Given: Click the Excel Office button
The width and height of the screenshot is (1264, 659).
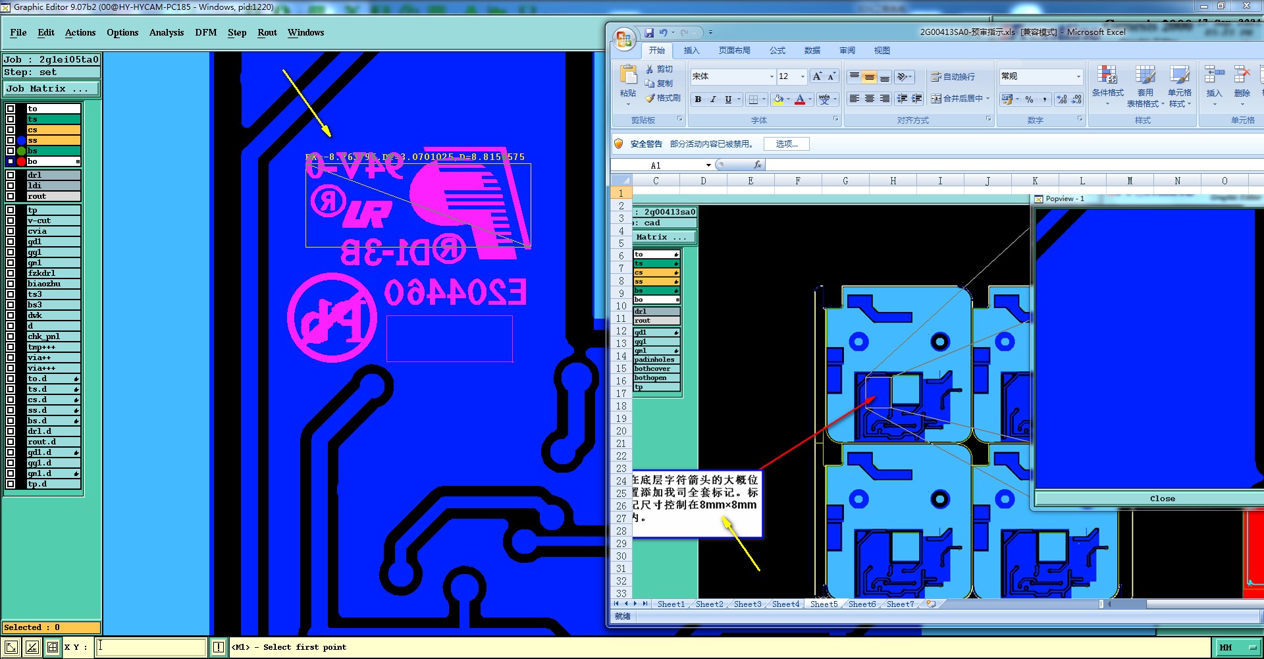Looking at the screenshot, I should click(x=623, y=40).
